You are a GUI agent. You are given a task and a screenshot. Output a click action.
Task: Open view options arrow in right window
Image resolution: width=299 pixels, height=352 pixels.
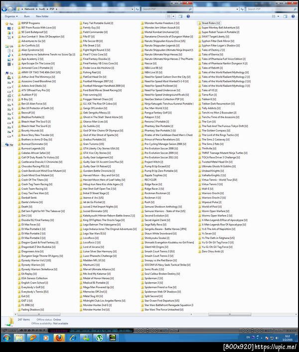click(279, 16)
